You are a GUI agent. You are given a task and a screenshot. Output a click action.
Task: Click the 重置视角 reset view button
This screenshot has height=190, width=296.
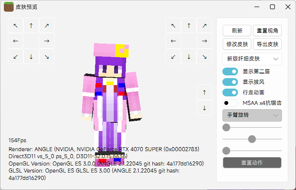268,31
